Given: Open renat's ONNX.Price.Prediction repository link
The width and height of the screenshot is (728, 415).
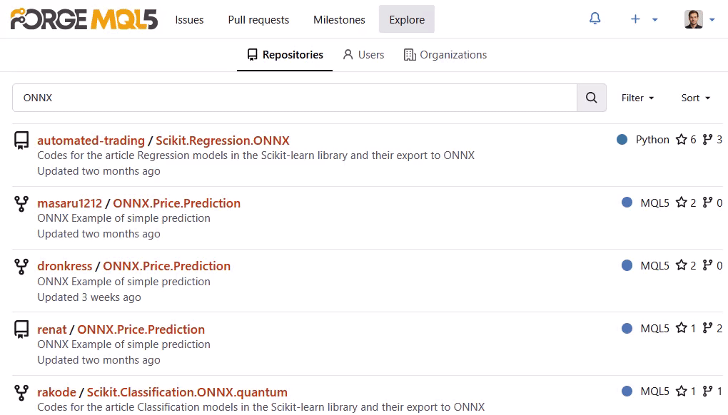Looking at the screenshot, I should tap(141, 329).
